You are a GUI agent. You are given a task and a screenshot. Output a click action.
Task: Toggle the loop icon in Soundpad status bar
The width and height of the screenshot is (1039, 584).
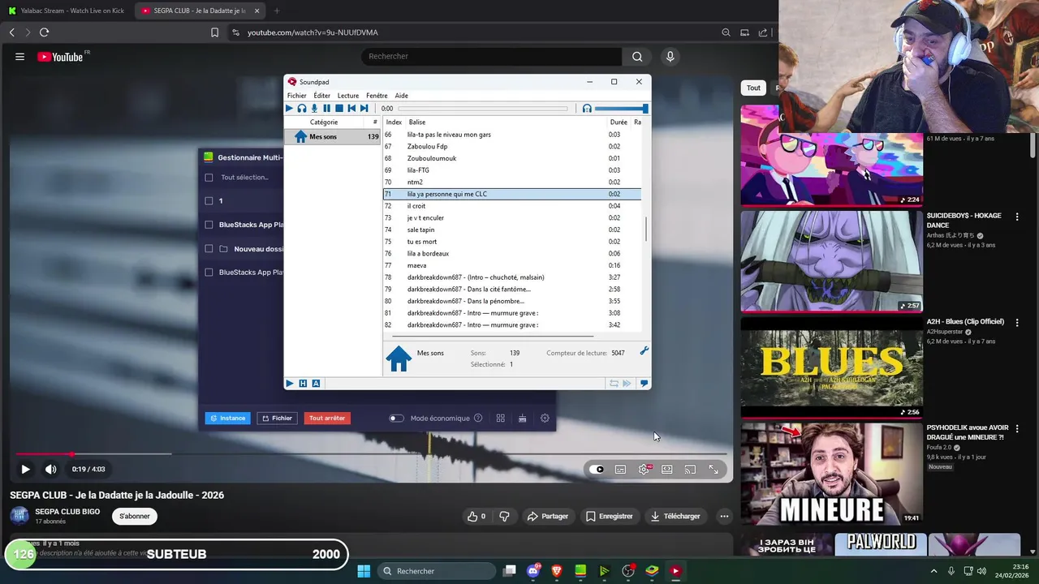pyautogui.click(x=614, y=383)
